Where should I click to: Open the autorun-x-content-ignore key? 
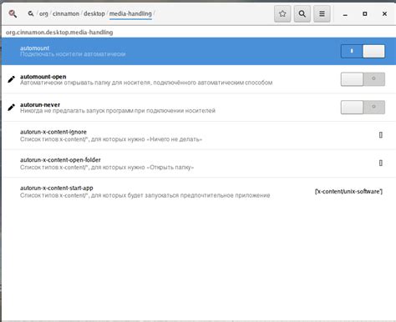[199, 135]
